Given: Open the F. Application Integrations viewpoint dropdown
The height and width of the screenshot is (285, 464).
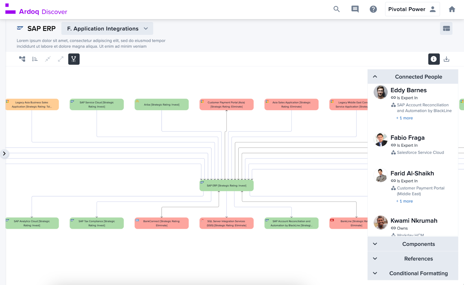Looking at the screenshot, I should (107, 28).
